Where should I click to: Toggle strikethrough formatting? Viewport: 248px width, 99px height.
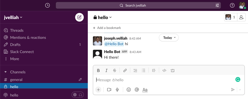(x=115, y=71)
